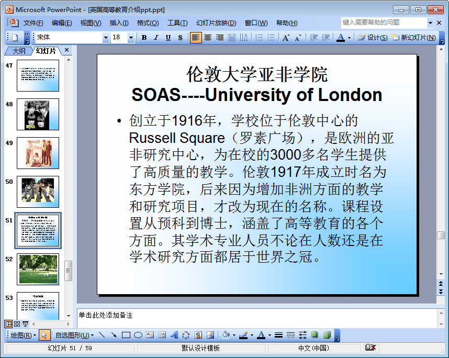Image resolution: width=449 pixels, height=358 pixels.
Task: Switch to Normal view icon
Action: tap(8, 324)
